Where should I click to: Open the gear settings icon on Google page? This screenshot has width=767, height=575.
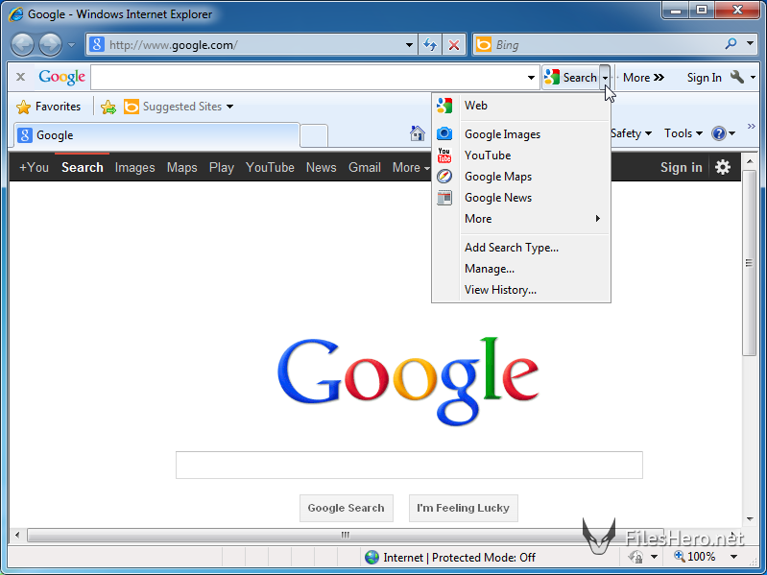(x=723, y=167)
